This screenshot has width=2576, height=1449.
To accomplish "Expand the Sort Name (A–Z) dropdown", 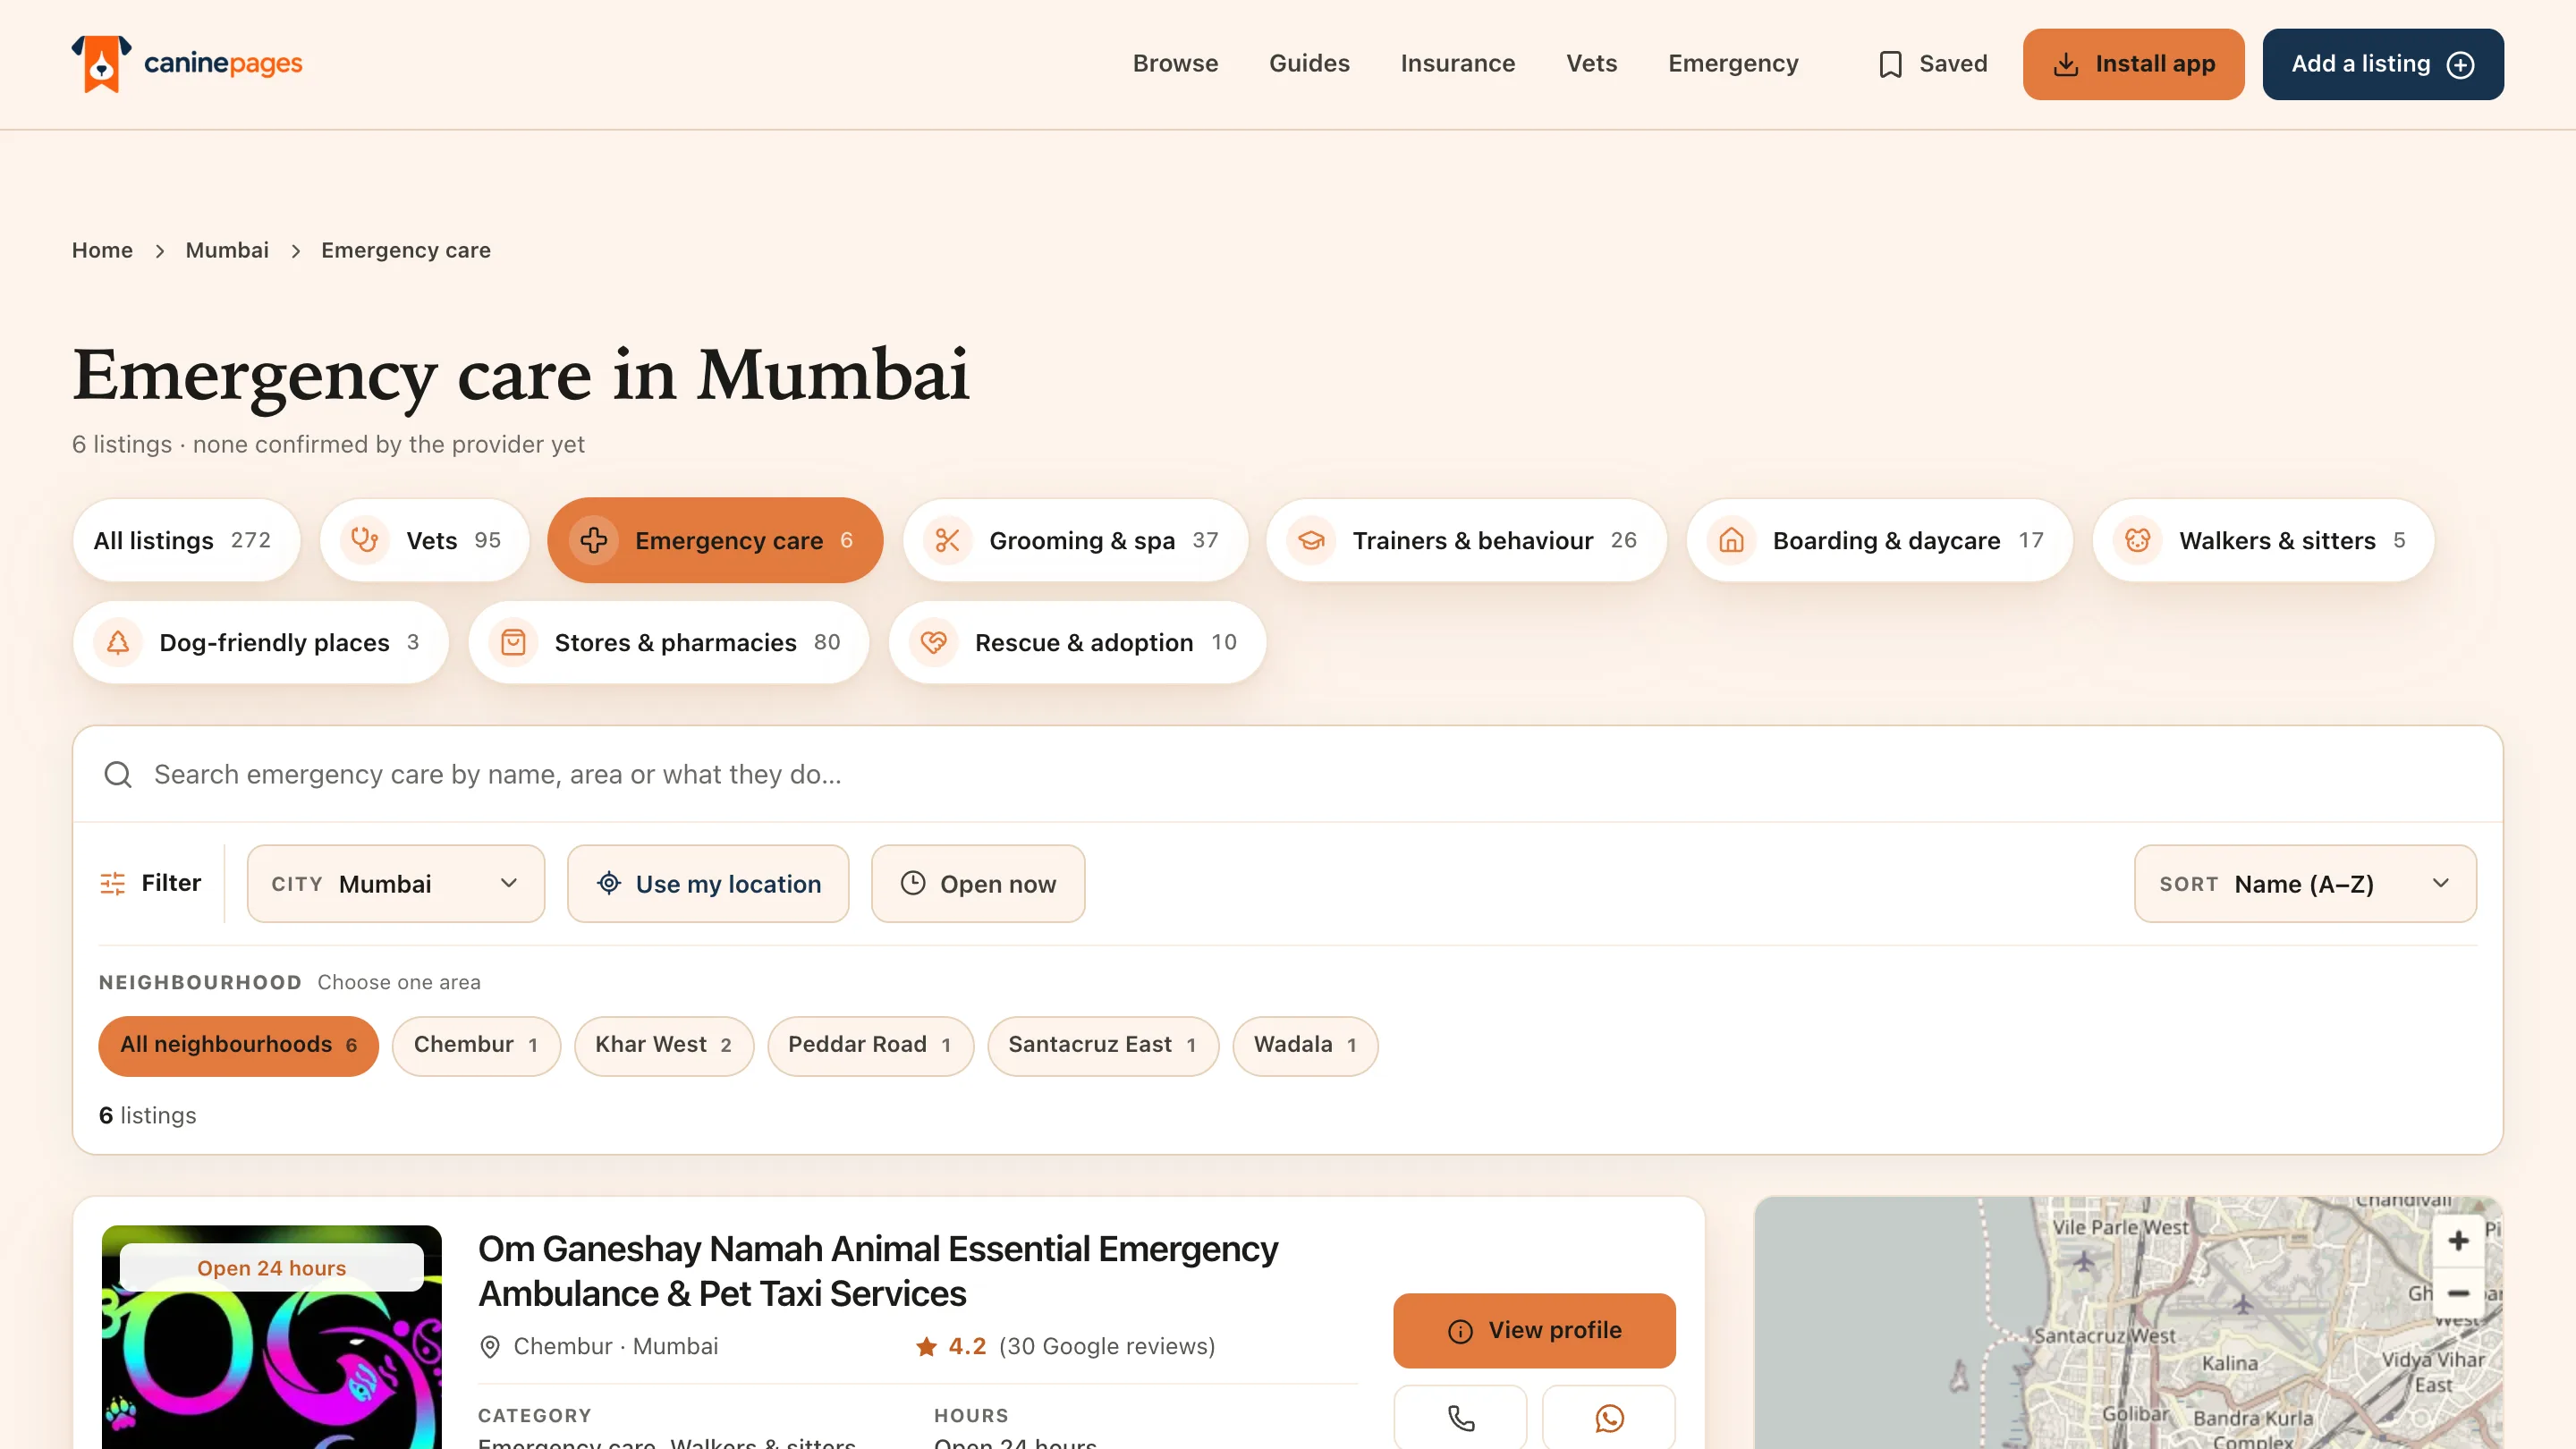I will coord(2305,883).
